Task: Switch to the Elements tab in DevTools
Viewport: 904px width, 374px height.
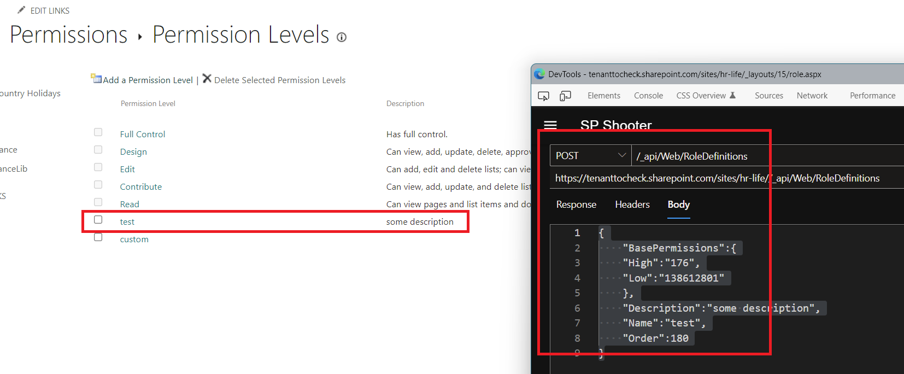Action: coord(604,96)
